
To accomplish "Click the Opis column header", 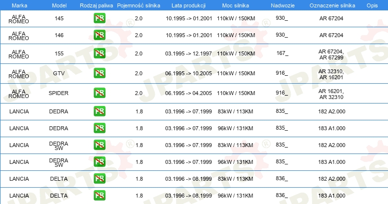I will pos(372,5).
